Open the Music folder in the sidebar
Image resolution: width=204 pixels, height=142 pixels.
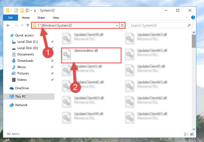[x=21, y=67]
